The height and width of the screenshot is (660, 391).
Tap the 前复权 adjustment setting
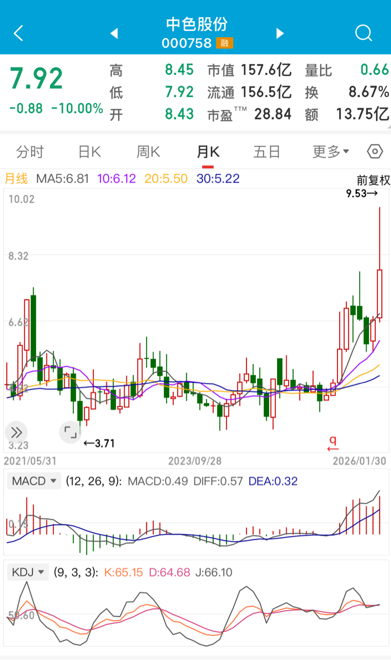(373, 180)
